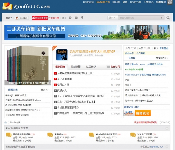Expand 漫画杂志 via 更多 >>
The height and width of the screenshot is (150, 175).
[x=45, y=90]
